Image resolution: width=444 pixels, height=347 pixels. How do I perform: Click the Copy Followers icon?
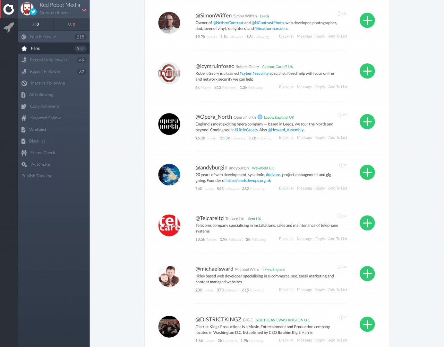[x=24, y=107]
